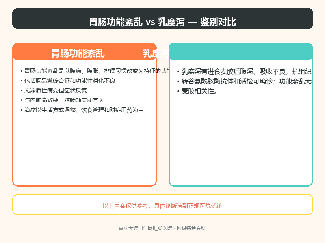
Task: Click the line 无器质性病变但症状反复
Action: pyautogui.click(x=54, y=90)
